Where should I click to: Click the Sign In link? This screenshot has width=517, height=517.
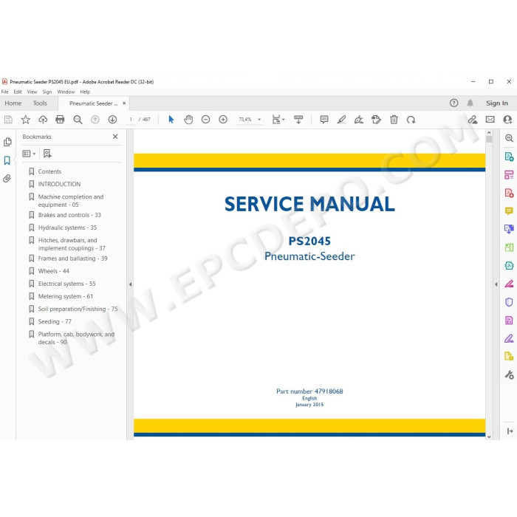pyautogui.click(x=497, y=103)
